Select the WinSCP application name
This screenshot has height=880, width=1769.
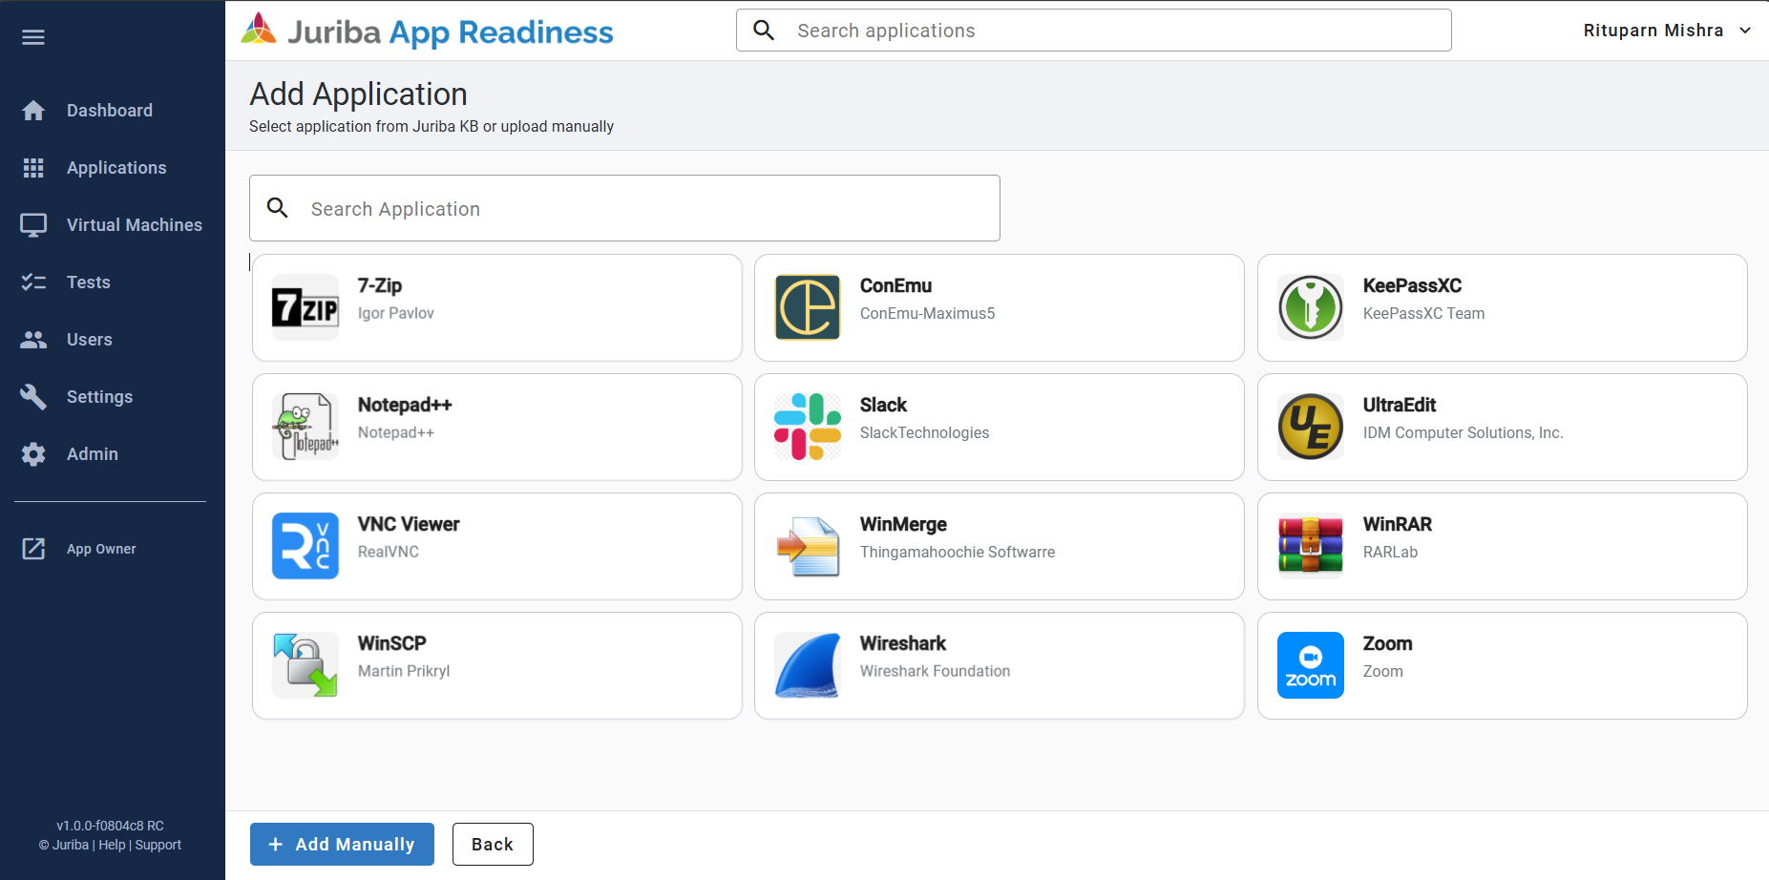coord(392,643)
